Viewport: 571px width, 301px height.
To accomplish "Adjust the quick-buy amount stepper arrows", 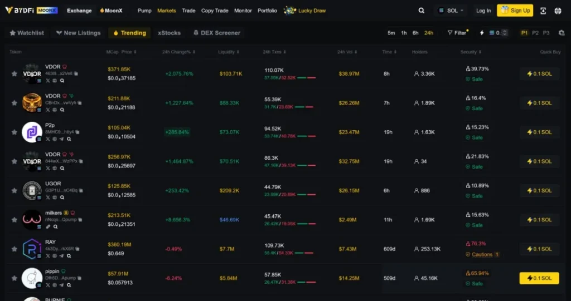I will tap(505, 33).
